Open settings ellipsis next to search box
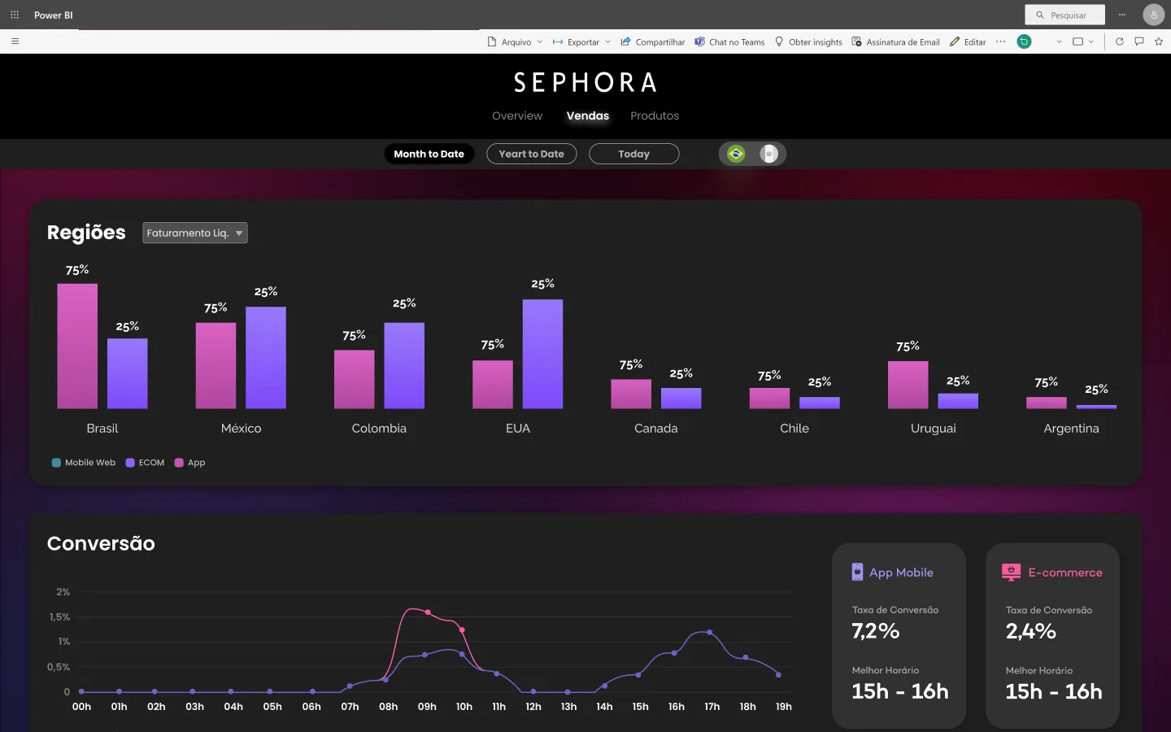The height and width of the screenshot is (732, 1171). point(1122,15)
